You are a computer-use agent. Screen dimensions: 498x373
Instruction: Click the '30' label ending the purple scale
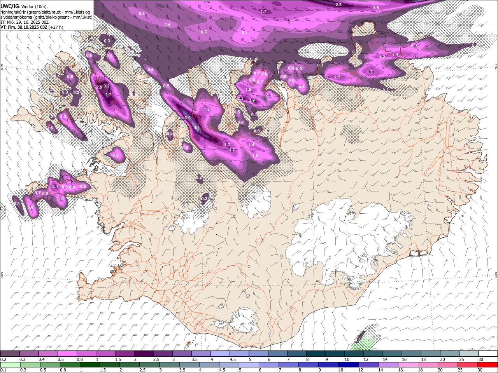pyautogui.click(x=481, y=359)
